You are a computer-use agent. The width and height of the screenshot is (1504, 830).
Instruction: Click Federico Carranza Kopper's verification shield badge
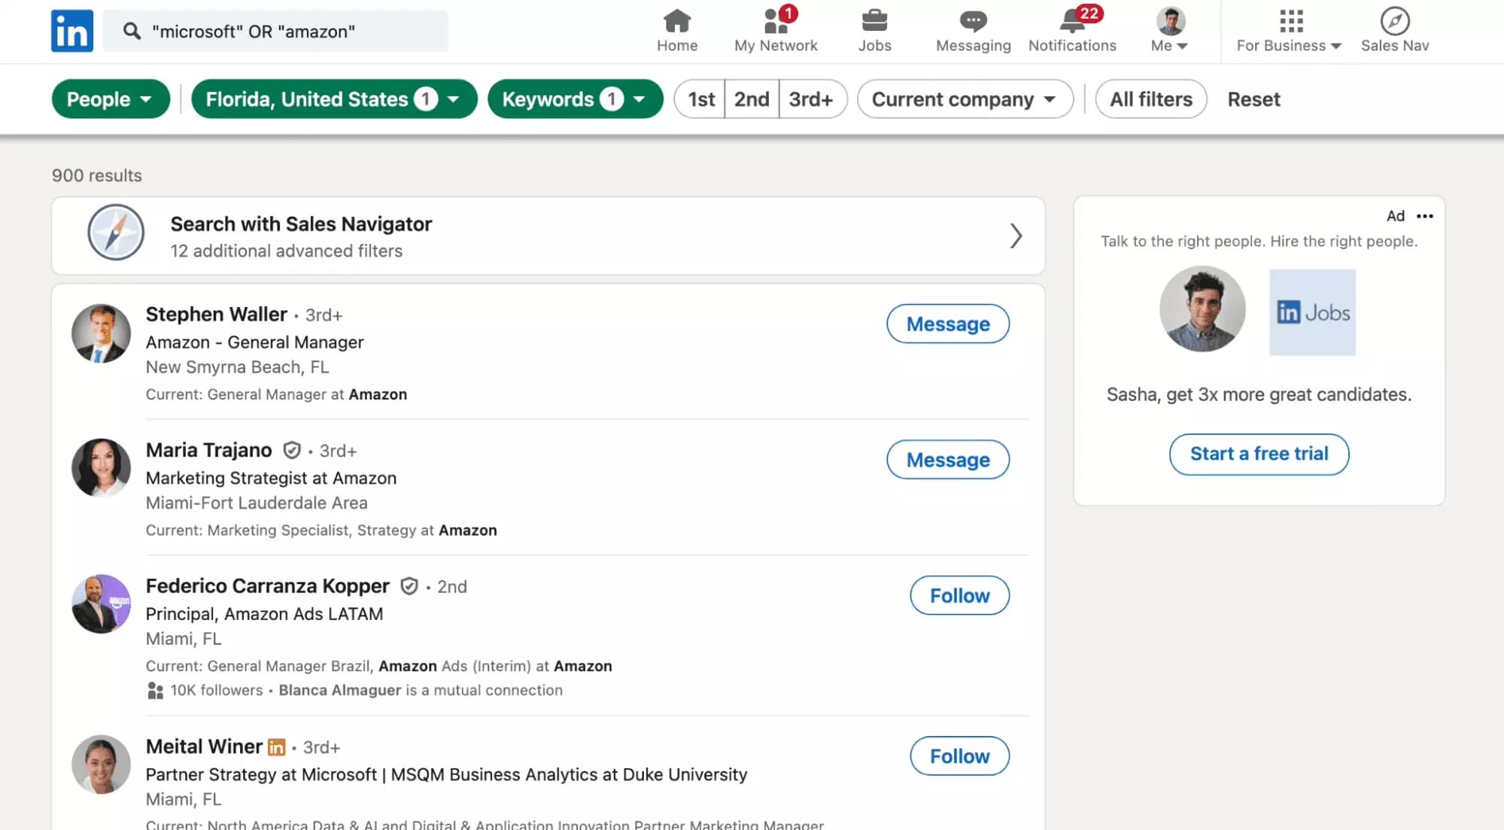pos(409,586)
